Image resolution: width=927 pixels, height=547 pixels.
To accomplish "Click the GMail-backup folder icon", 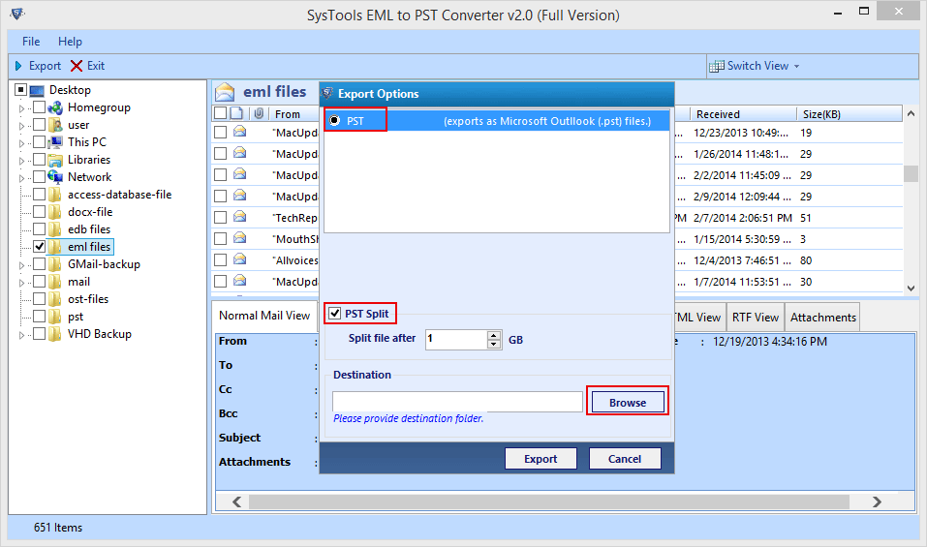I will 55,264.
